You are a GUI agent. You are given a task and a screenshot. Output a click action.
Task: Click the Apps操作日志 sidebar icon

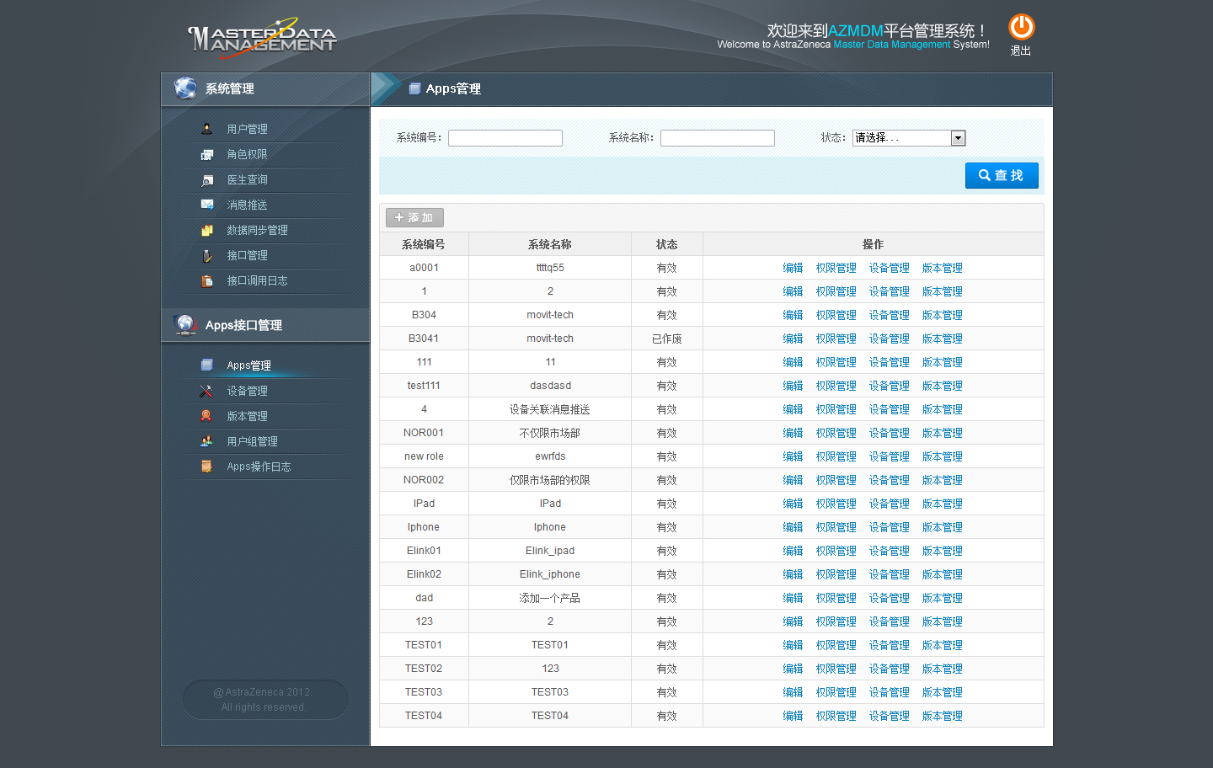pos(207,467)
